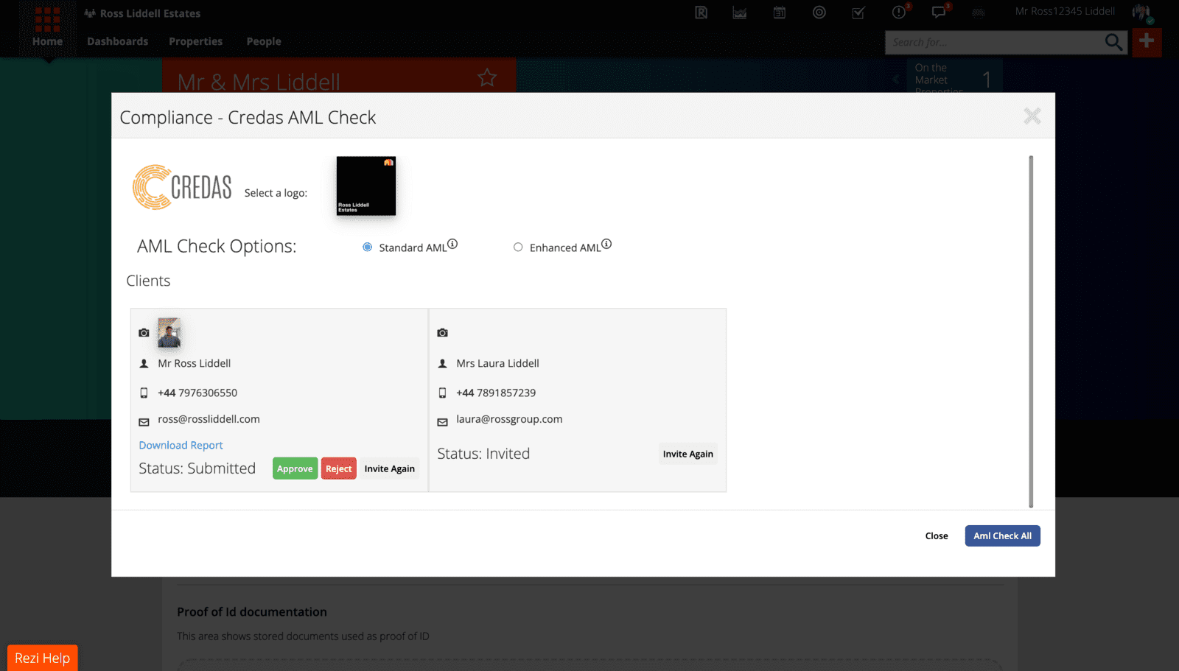Viewport: 1179px width, 671px height.
Task: Open the calendar icon in top bar
Action: (780, 13)
